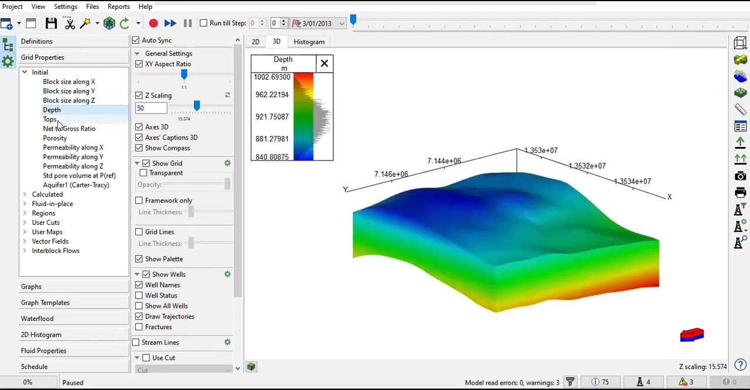Open the Project menu
The image size is (750, 390).
[x=12, y=6]
